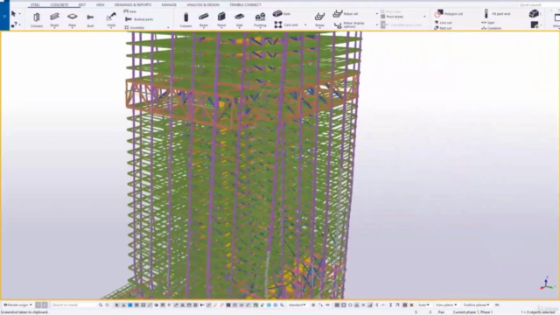Click the Bolted parts command
This screenshot has height=315, width=560.
click(x=139, y=19)
